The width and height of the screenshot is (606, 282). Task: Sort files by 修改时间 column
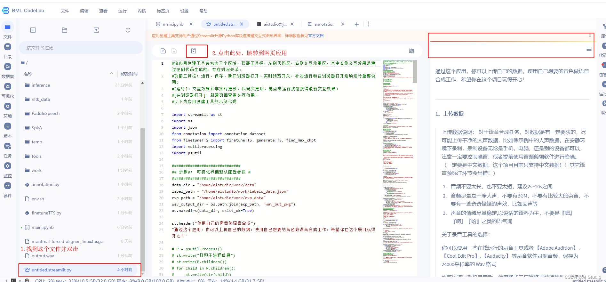(x=129, y=74)
